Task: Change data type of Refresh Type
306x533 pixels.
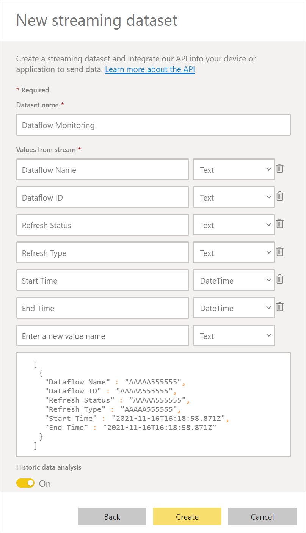Action: (234, 252)
